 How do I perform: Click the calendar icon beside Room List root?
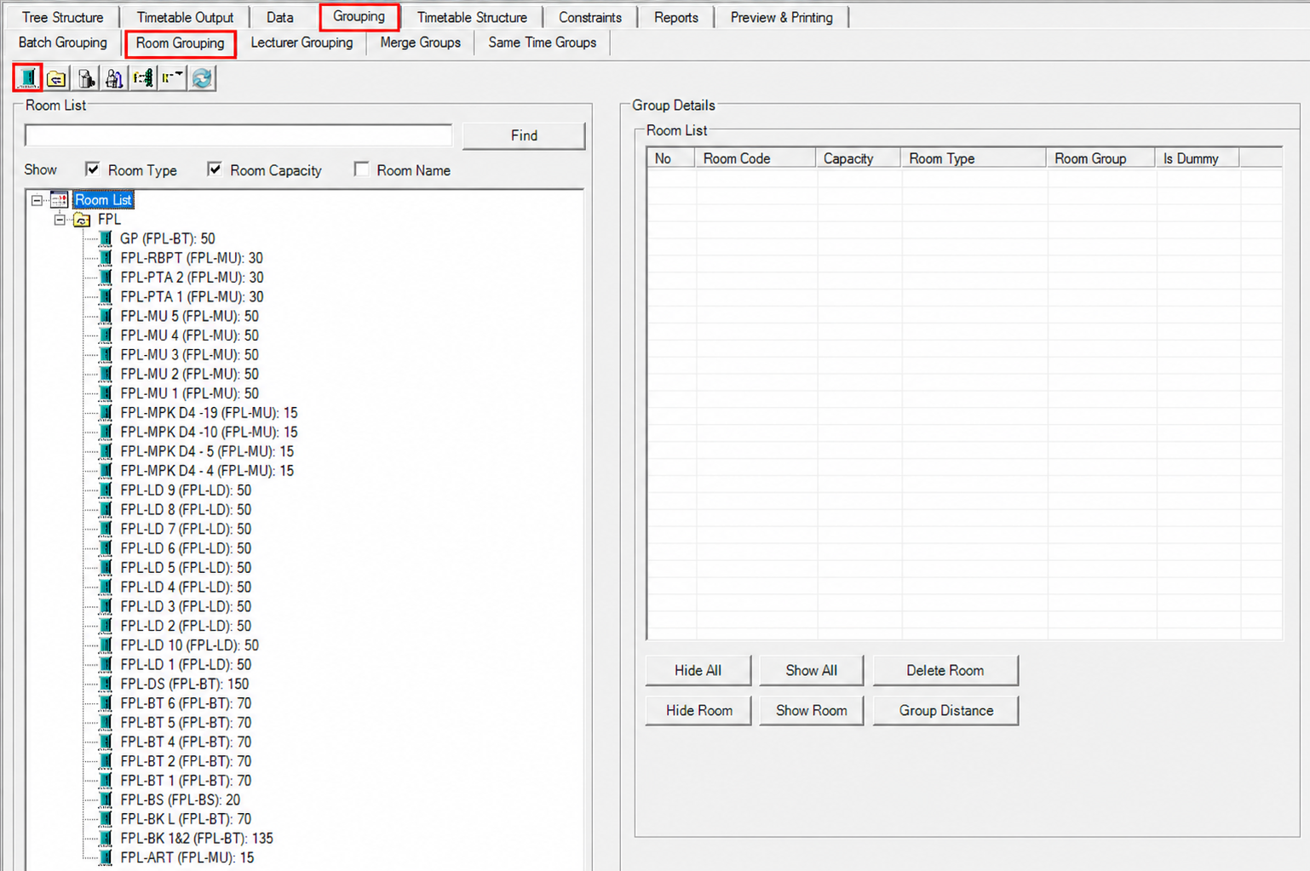click(x=59, y=200)
